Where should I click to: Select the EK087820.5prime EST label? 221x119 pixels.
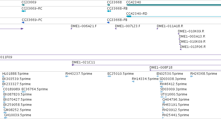tap(17, 94)
